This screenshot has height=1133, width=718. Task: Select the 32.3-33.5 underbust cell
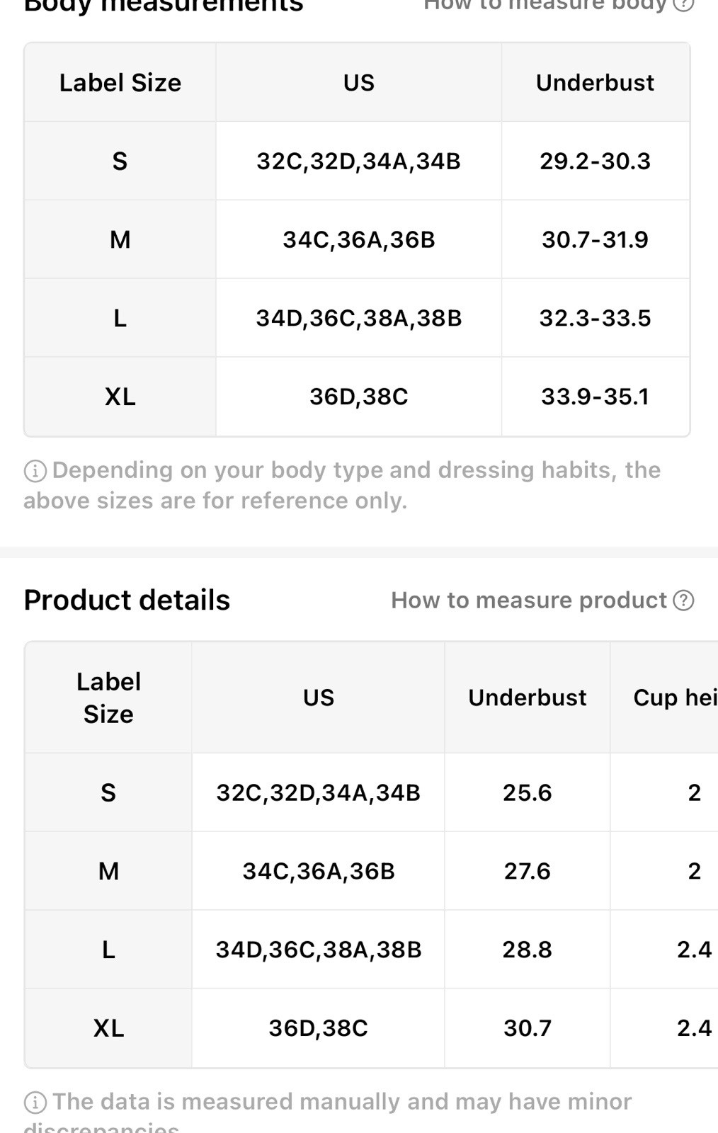click(595, 318)
